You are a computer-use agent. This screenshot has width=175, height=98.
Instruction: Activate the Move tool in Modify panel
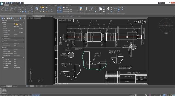pos(23,7)
